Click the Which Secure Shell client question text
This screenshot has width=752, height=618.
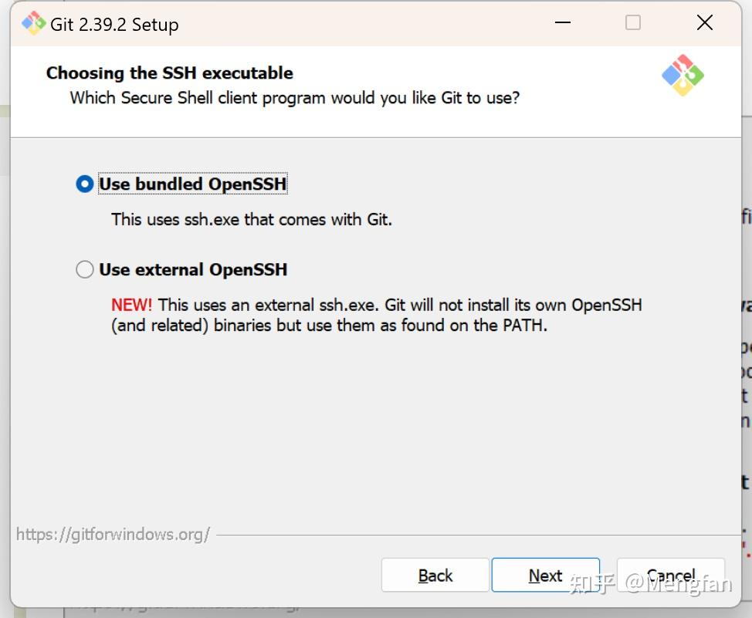(295, 98)
